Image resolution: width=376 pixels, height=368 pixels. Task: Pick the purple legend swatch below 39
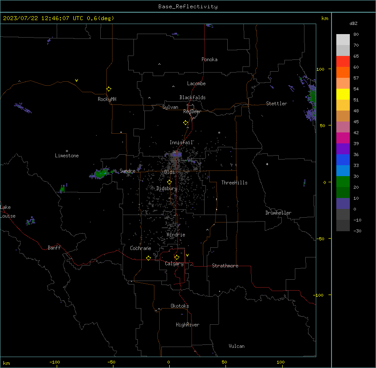[x=343, y=149]
